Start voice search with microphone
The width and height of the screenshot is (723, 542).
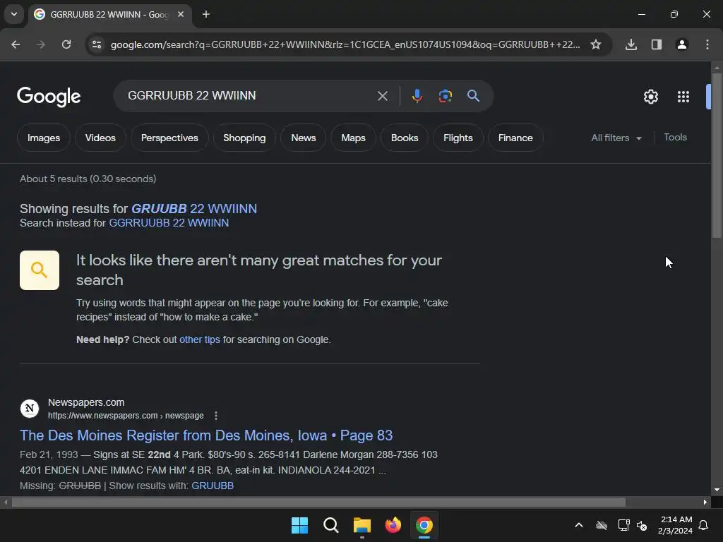[417, 96]
